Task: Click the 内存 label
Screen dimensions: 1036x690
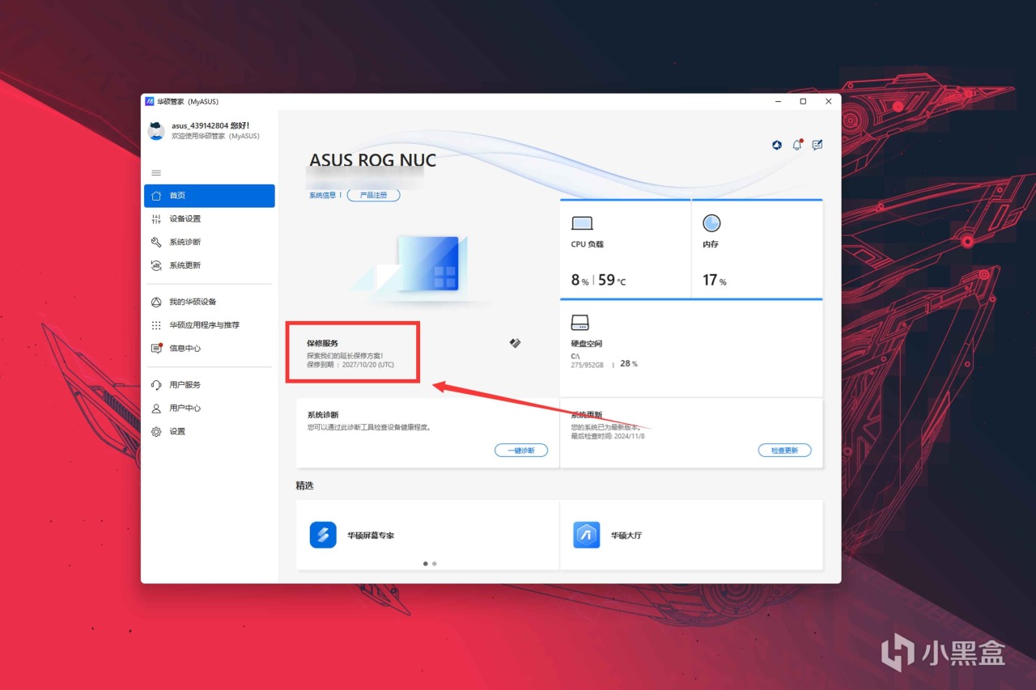Action: tap(711, 244)
